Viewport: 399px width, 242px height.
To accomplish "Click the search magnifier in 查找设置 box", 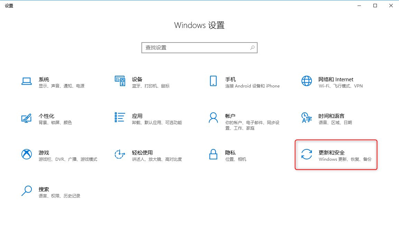I will click(x=252, y=48).
